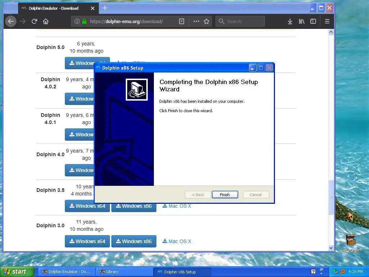The height and width of the screenshot is (277, 369).
Task: Open Firefox home page icon
Action: pyautogui.click(x=46, y=21)
